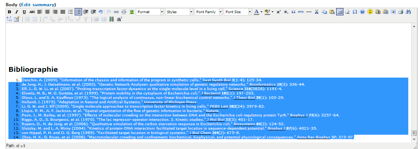The width and height of the screenshot is (420, 149).
Task: Open the text color picker arrow
Action: (261, 12)
